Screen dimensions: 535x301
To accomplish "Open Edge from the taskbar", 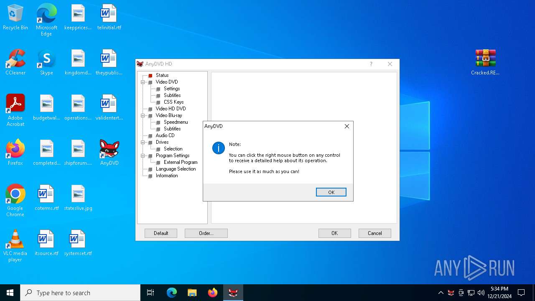I will [172, 293].
